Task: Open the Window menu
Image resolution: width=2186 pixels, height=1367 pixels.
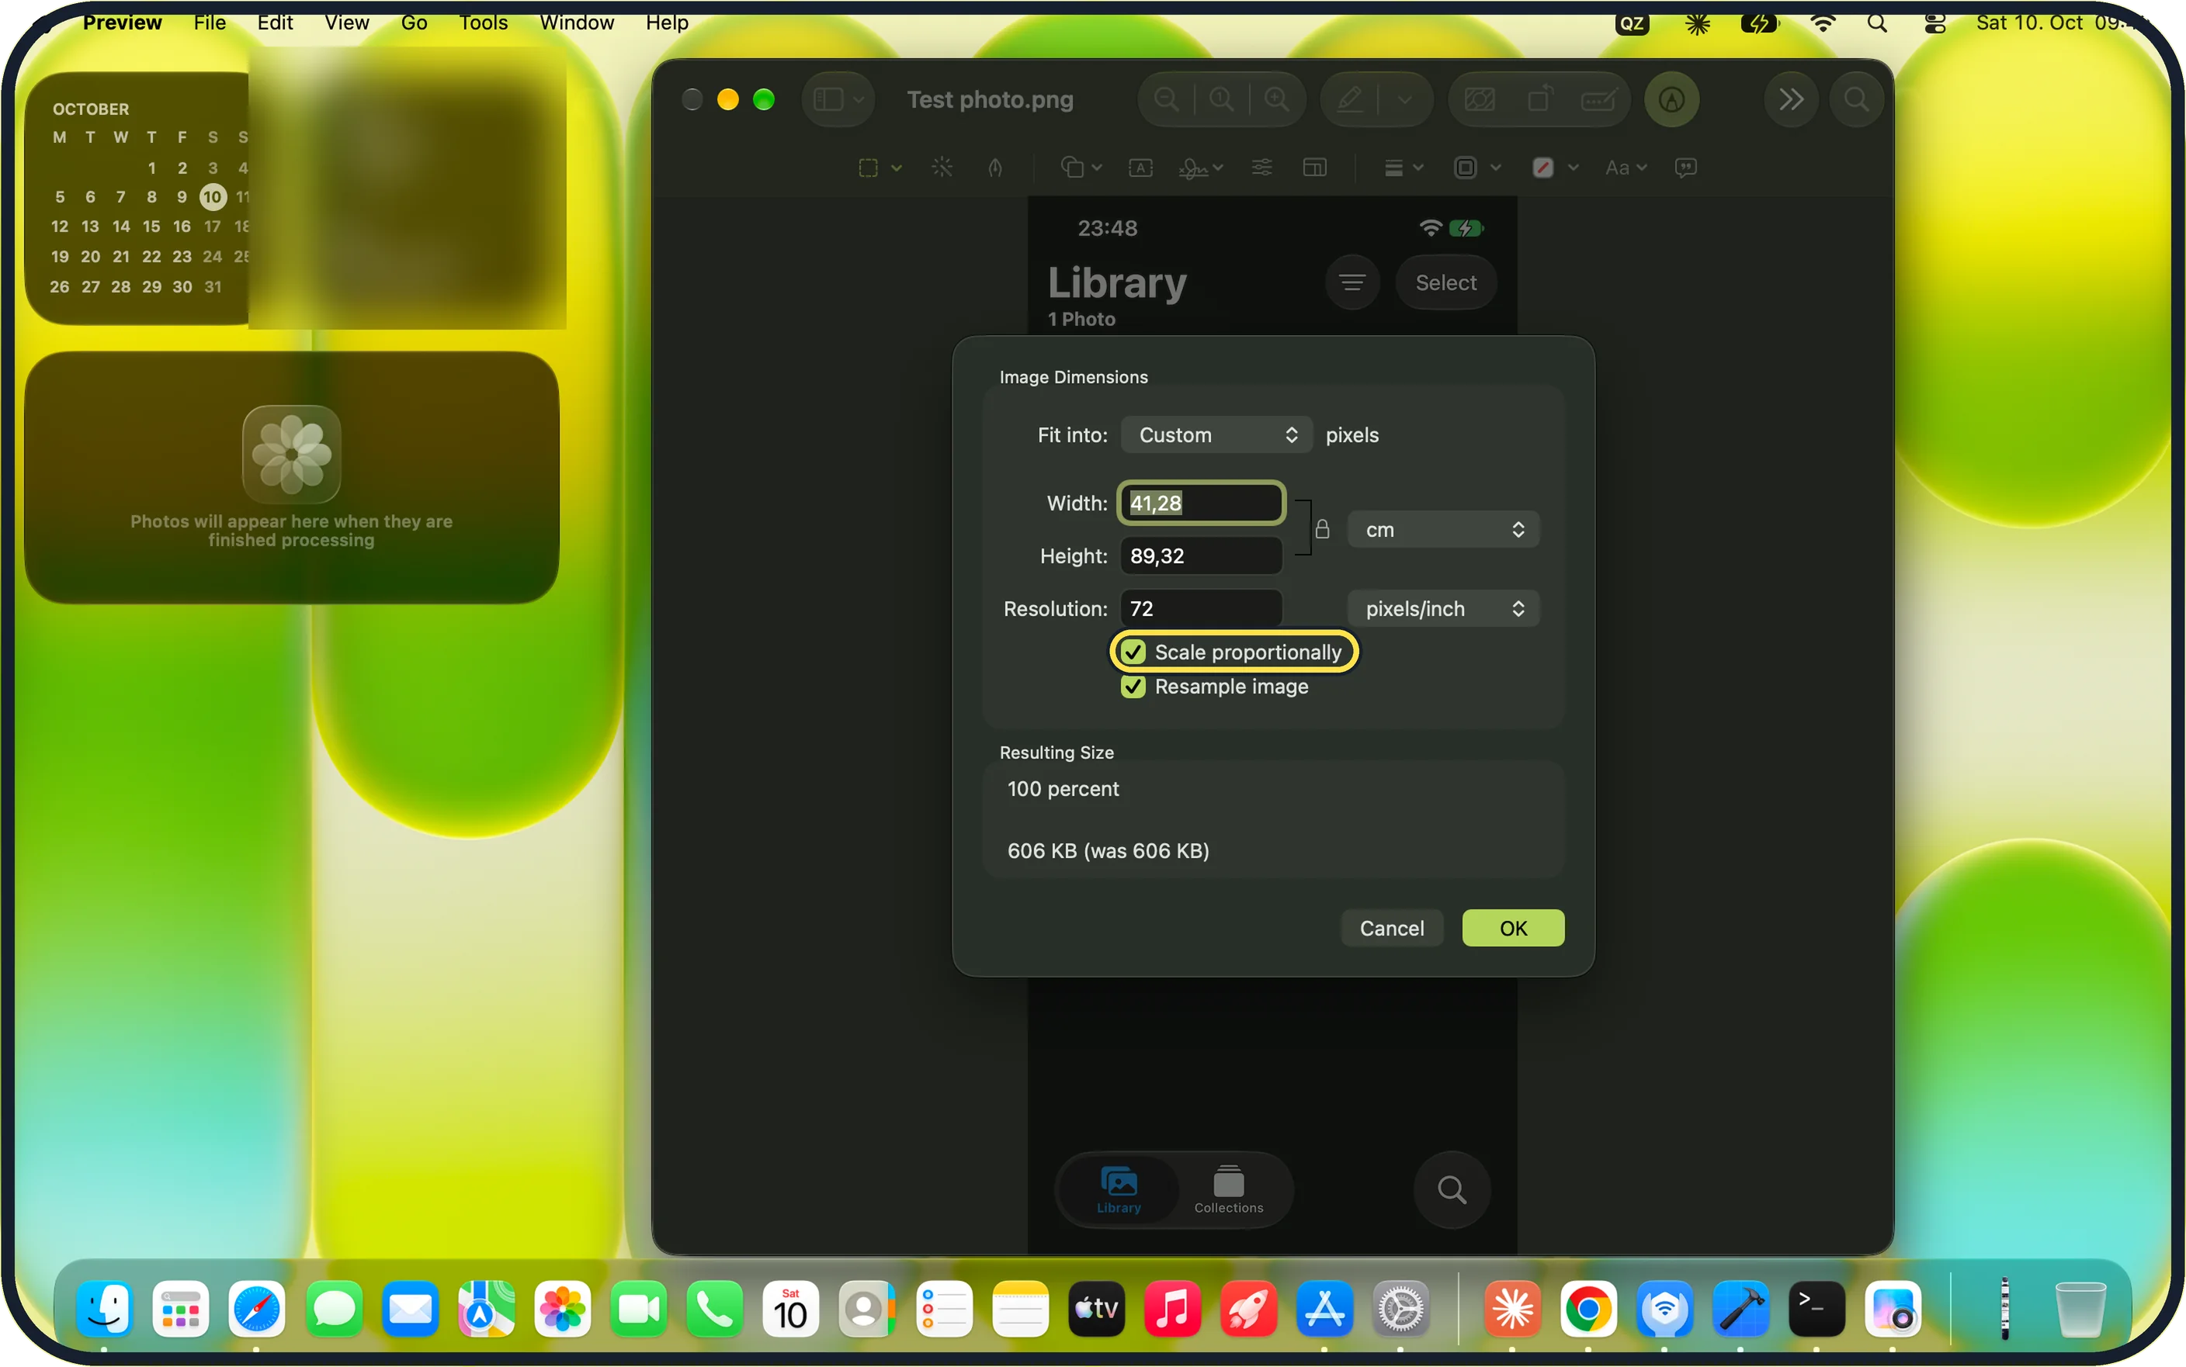Action: coord(576,22)
